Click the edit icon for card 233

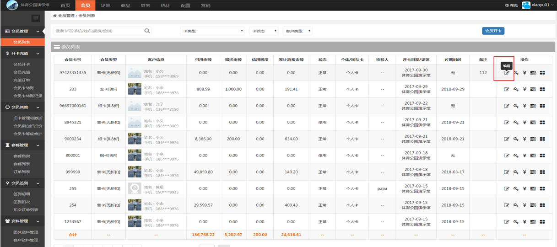click(x=507, y=89)
